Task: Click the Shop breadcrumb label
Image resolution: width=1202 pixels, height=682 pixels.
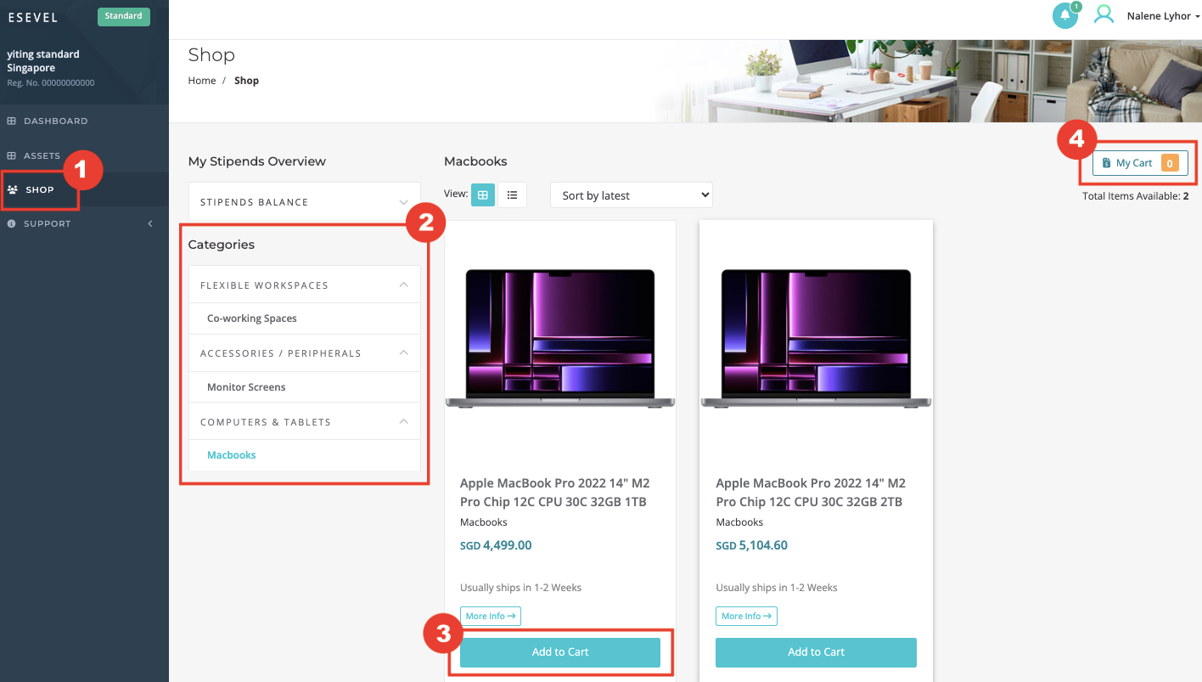Action: click(x=246, y=81)
